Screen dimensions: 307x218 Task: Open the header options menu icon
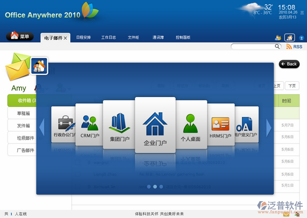302,13
